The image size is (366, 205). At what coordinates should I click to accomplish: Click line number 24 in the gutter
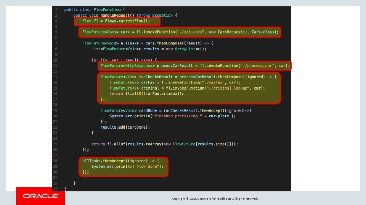[x=55, y=139]
